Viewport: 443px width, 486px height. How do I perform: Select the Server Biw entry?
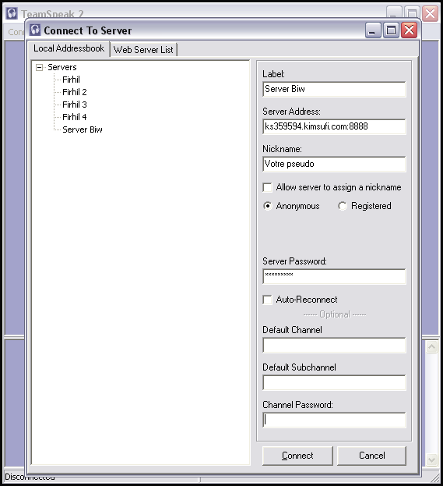point(83,129)
